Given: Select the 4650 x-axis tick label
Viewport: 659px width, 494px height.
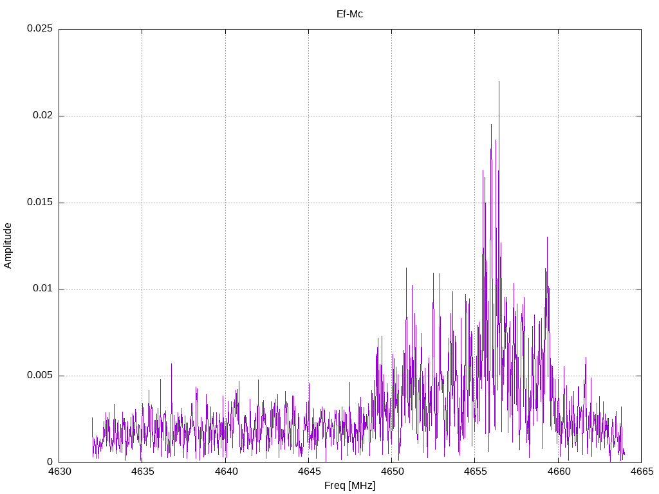Looking at the screenshot, I should [x=391, y=471].
